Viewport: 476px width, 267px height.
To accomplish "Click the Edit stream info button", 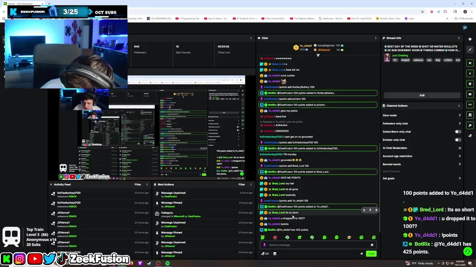I will coord(422,95).
